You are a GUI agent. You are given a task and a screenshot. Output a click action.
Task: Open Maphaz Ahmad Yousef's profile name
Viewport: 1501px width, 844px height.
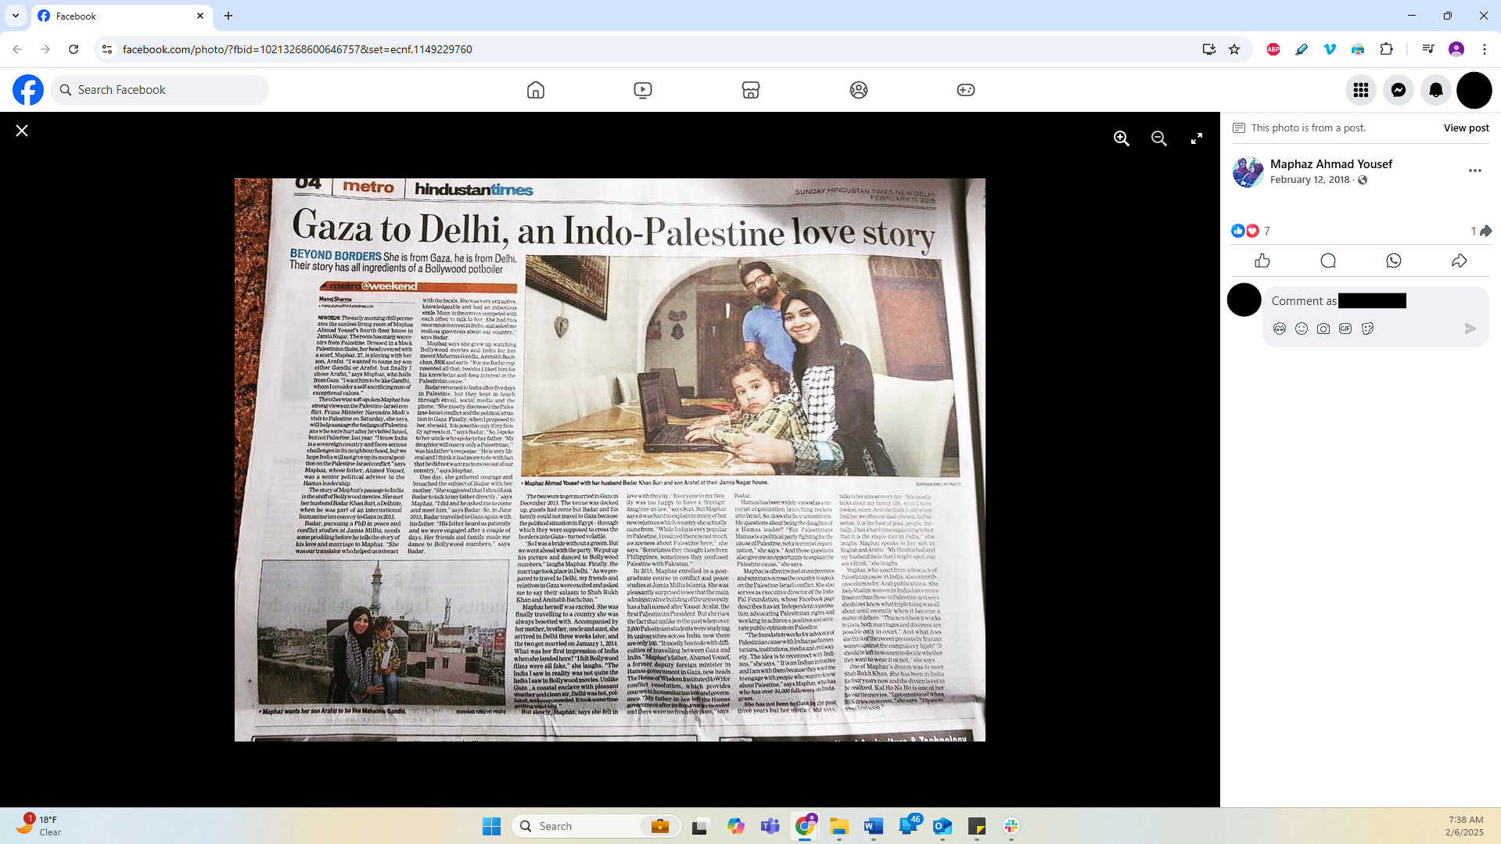(x=1330, y=163)
